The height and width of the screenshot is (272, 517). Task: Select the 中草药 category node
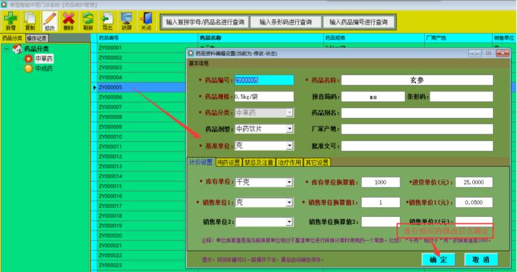click(44, 59)
